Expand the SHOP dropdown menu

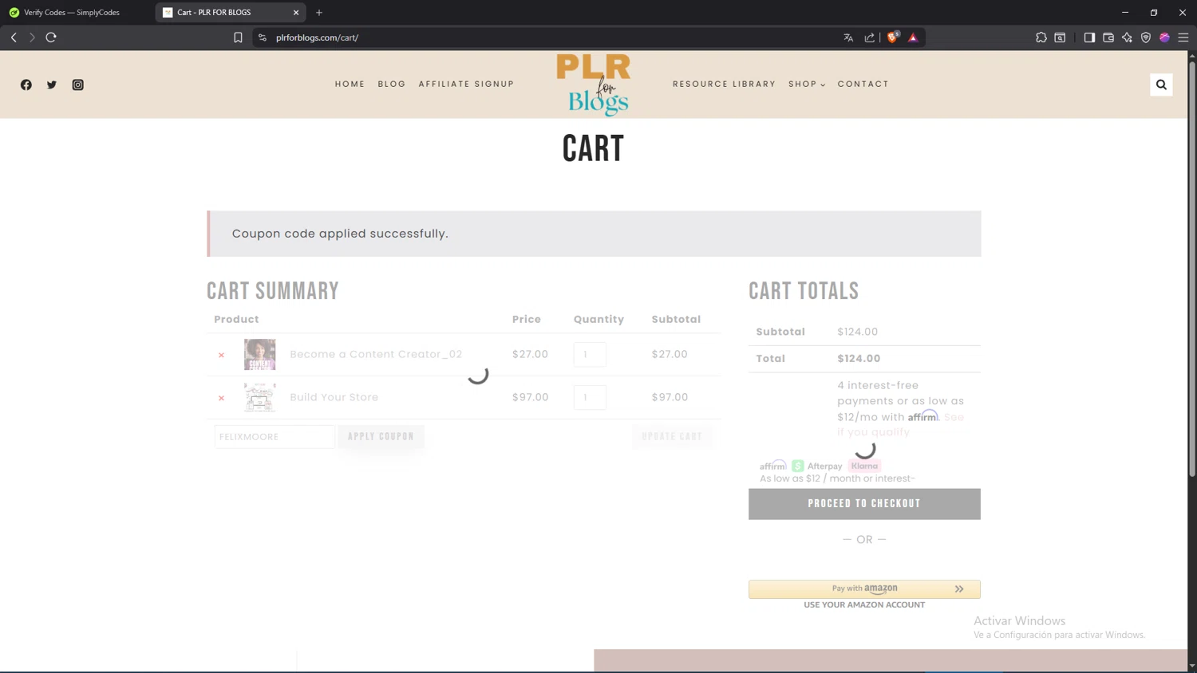point(807,84)
